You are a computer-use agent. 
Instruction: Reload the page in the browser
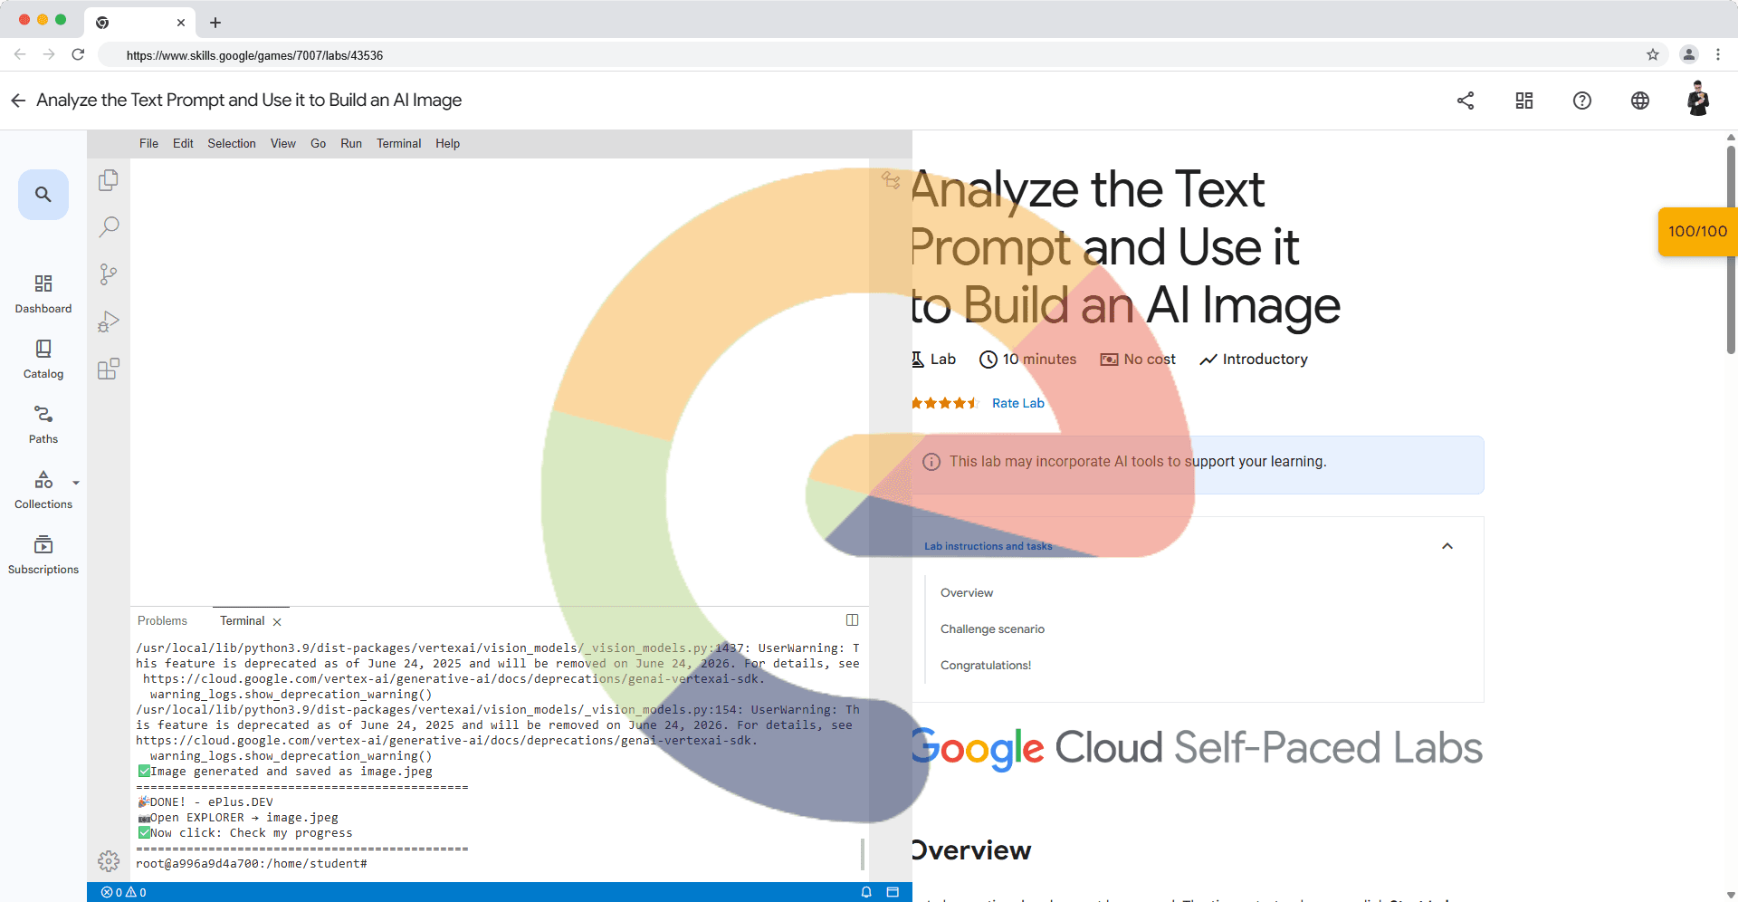pos(78,55)
